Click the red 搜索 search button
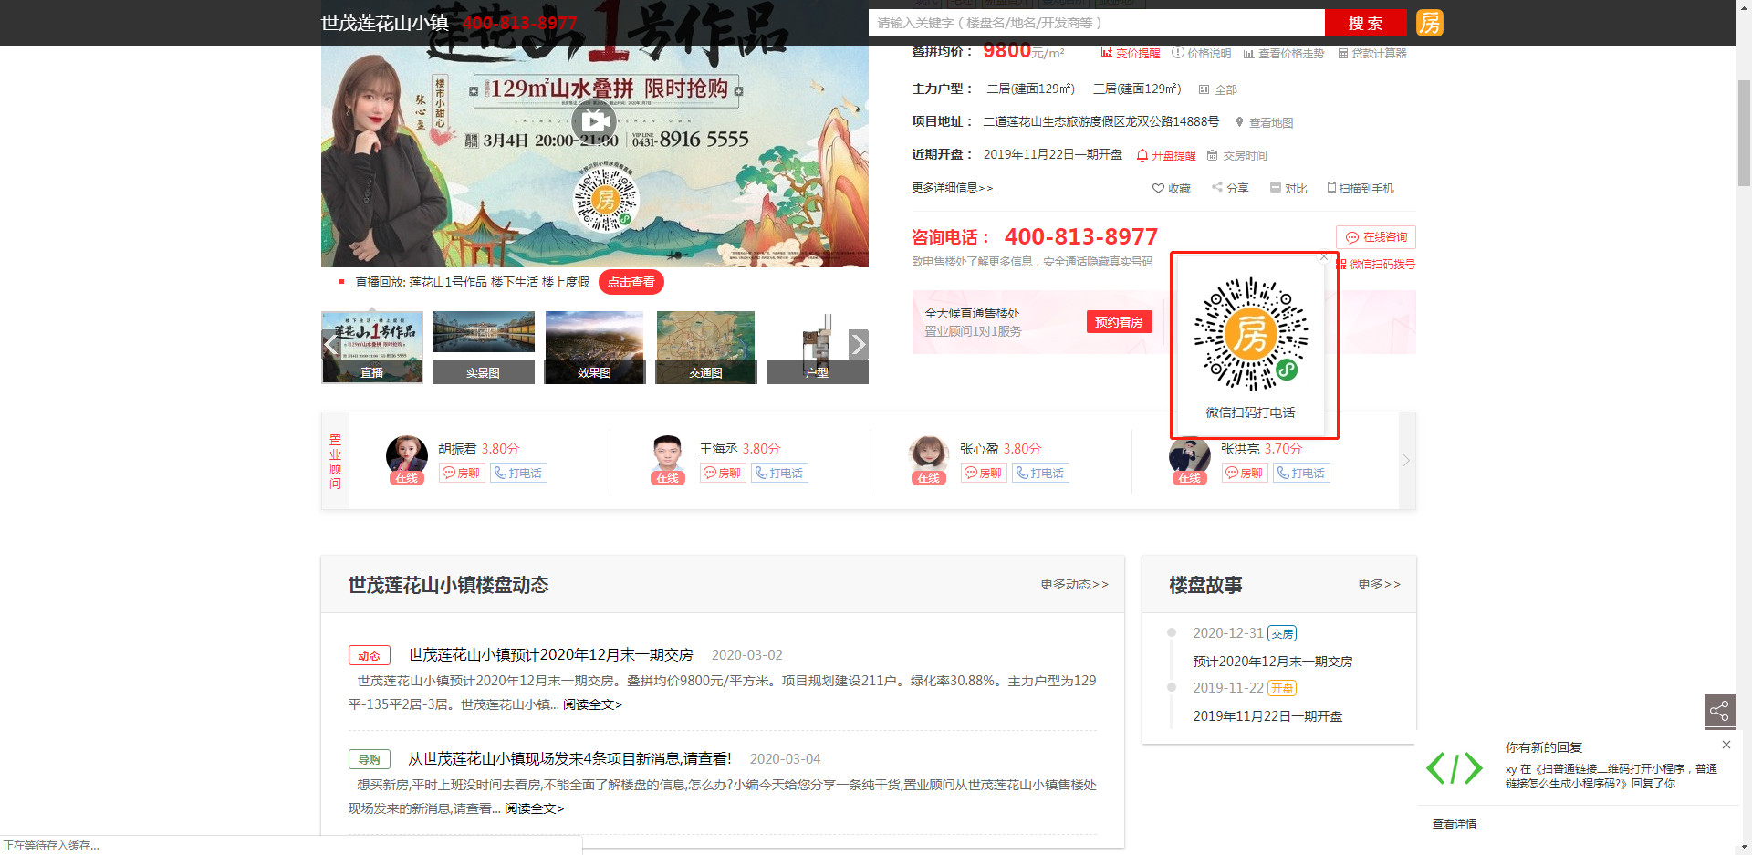This screenshot has width=1752, height=855. coord(1365,23)
